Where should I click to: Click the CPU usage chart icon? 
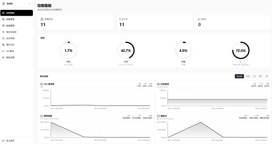(x=41, y=84)
